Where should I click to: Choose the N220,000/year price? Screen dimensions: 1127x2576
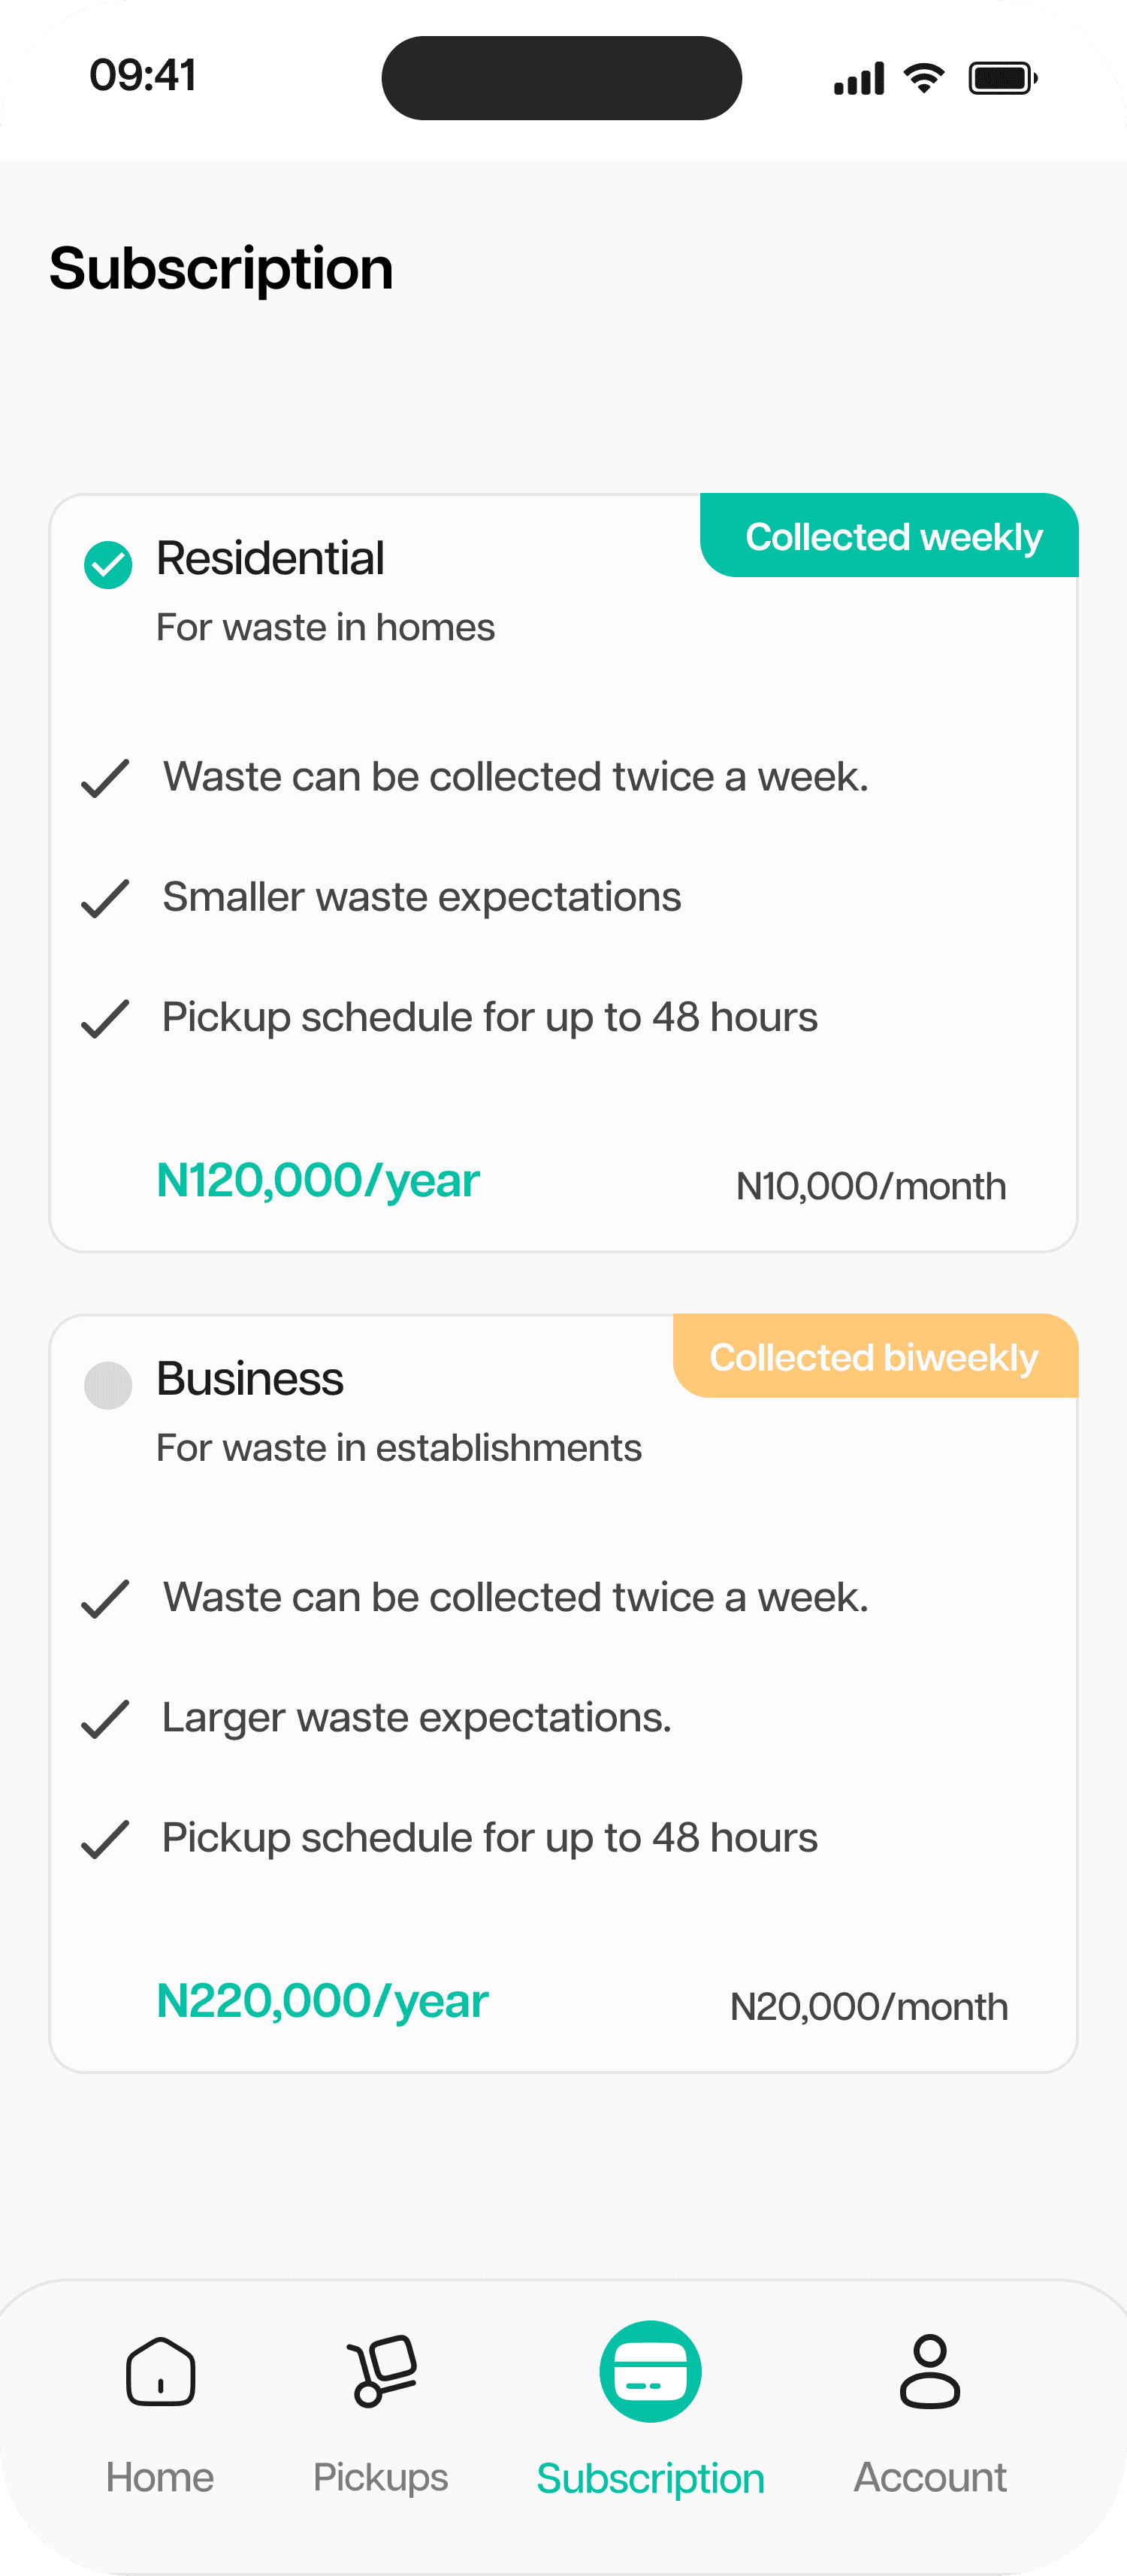[x=322, y=2001]
